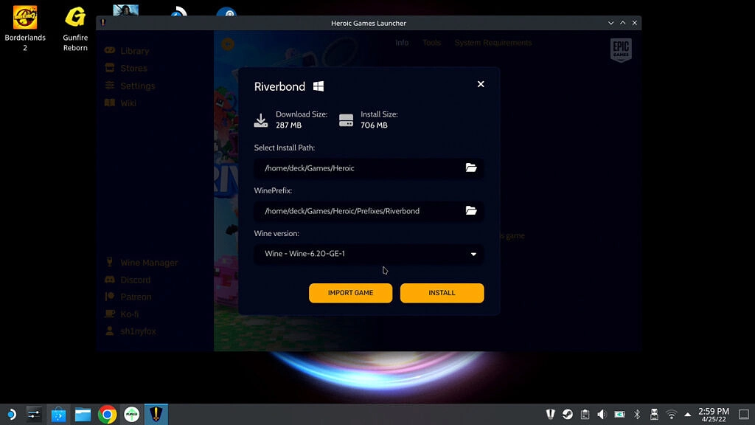
Task: Click Heroic launcher taskbar entry
Action: click(x=156, y=415)
